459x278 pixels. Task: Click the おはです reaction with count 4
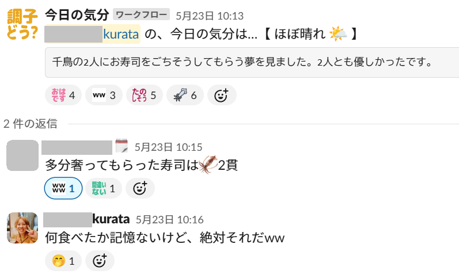[63, 95]
